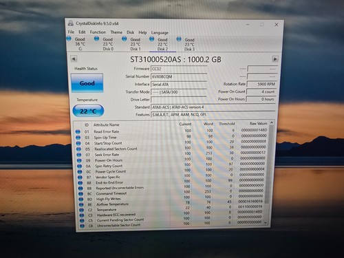Click the Disk 1 blue status orb
The height and width of the screenshot is (258, 344).
[125, 39]
